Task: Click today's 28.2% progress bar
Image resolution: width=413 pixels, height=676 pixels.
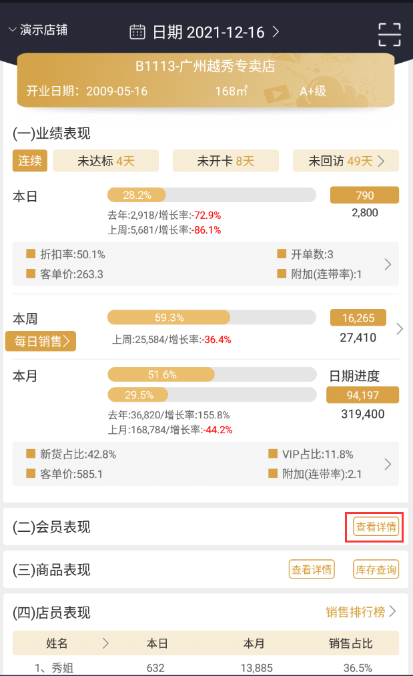Action: (212, 195)
